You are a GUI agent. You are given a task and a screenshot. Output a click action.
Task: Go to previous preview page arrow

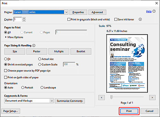point(101,97)
